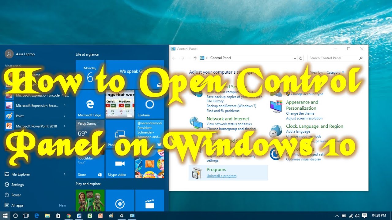Launch Microsoft Edge from the taskbar

pyautogui.click(x=37, y=216)
